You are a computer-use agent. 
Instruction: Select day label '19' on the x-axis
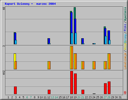pos(75,97)
